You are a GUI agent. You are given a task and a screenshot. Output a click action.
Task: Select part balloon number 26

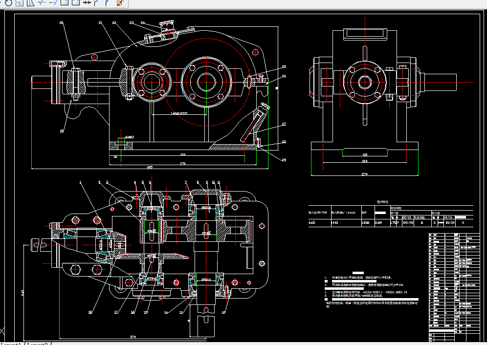tap(284, 76)
